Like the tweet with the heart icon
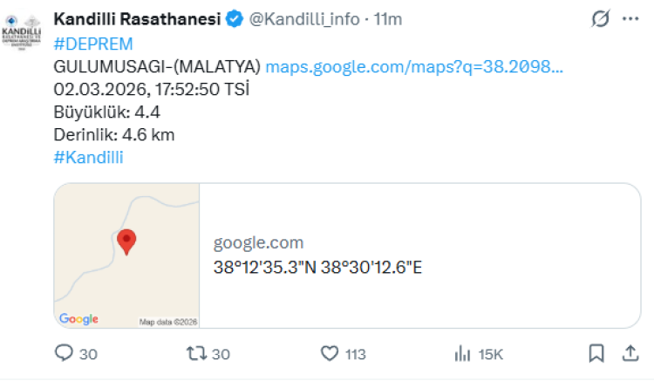Image resolution: width=654 pixels, height=381 pixels. tap(329, 353)
